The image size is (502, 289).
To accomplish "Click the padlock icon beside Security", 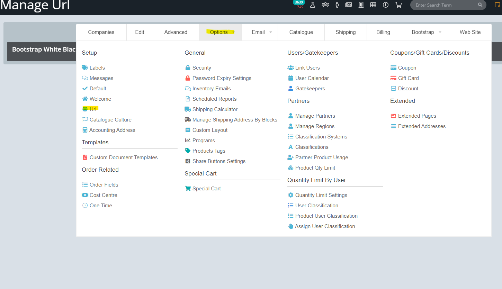I will click(x=188, y=68).
